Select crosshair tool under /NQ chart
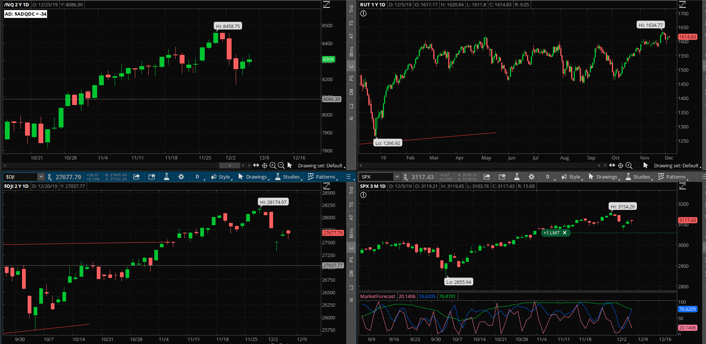706x344 pixels. point(264,165)
